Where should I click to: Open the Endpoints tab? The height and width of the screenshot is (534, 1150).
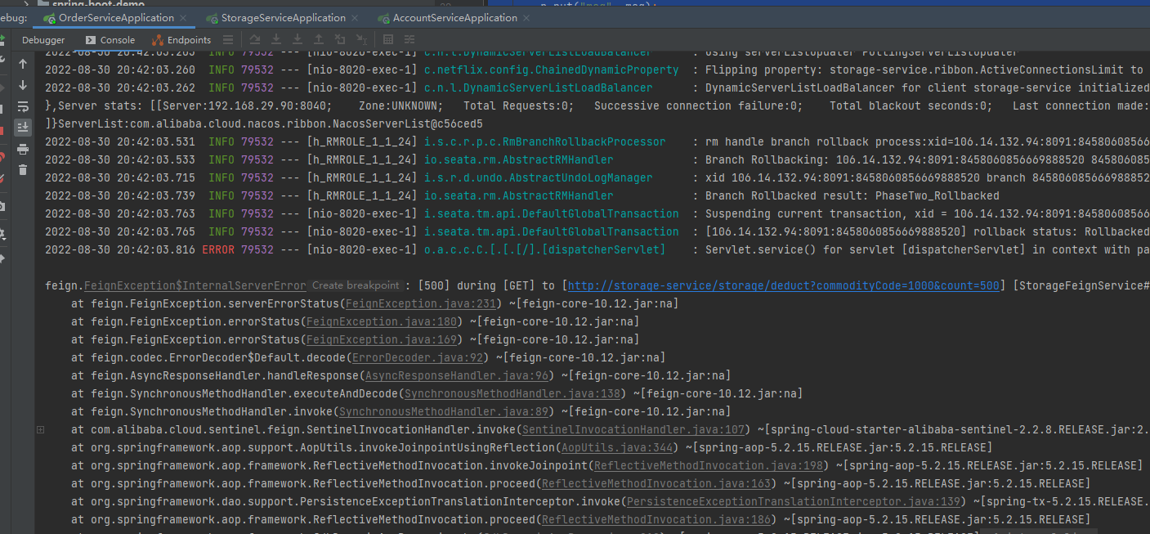point(181,39)
